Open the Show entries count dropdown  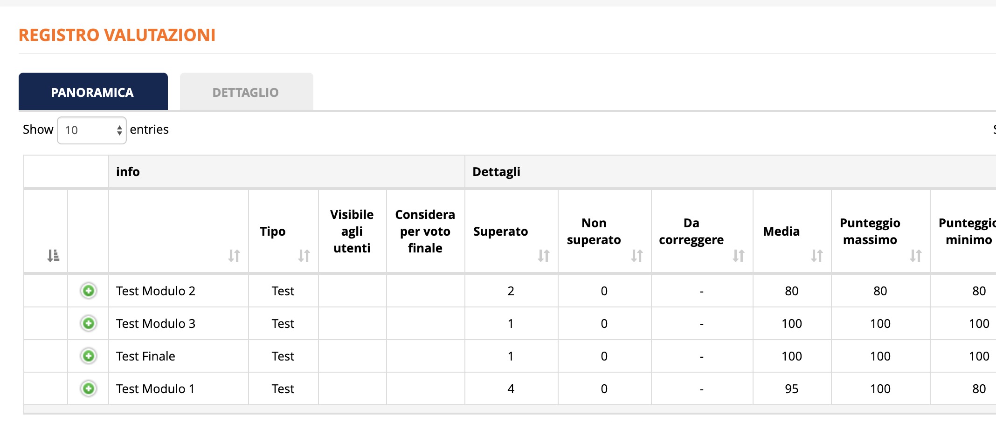coord(92,130)
